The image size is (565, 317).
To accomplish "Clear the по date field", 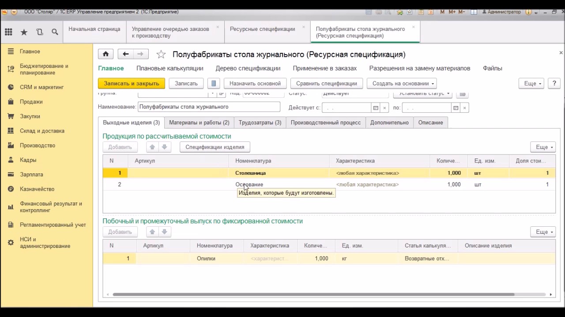I will pyautogui.click(x=465, y=107).
